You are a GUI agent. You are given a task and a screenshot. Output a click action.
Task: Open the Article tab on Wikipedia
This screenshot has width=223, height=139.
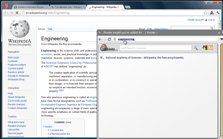click(x=42, y=29)
